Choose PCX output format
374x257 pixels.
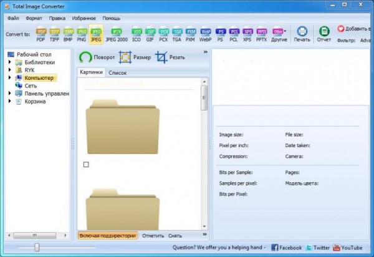click(x=163, y=34)
